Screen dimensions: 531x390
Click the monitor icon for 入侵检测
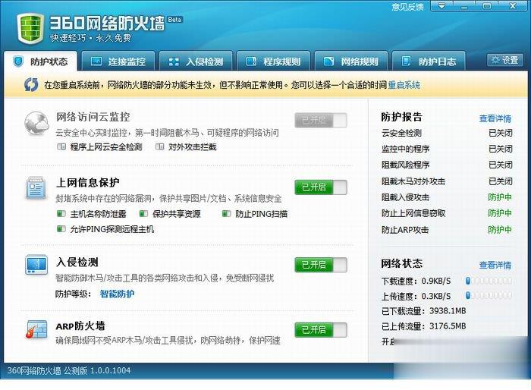[x=36, y=264]
